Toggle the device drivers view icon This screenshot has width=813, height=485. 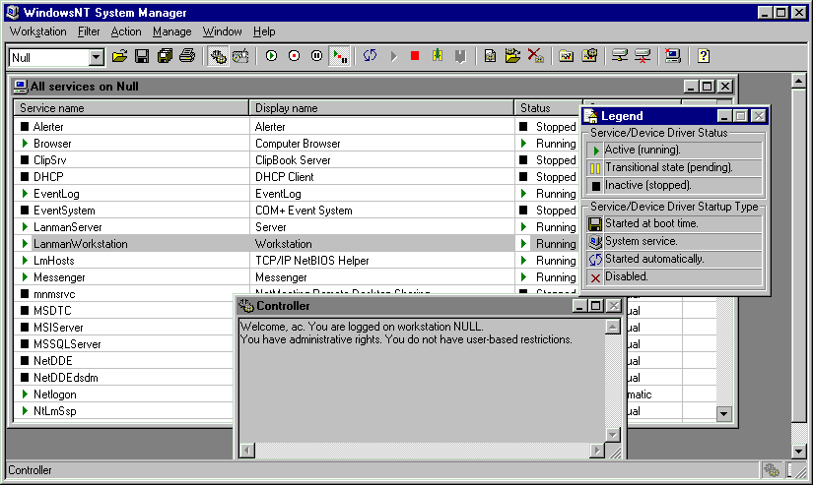(240, 56)
